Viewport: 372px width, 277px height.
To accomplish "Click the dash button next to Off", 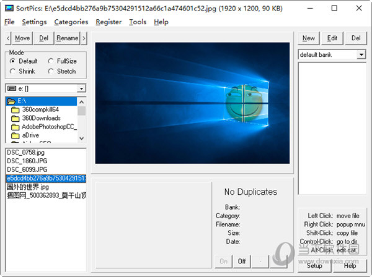I will (x=260, y=261).
